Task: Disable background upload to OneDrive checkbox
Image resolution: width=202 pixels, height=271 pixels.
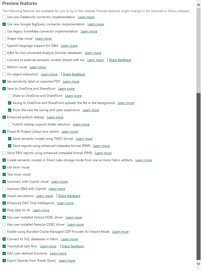Action: (10, 103)
